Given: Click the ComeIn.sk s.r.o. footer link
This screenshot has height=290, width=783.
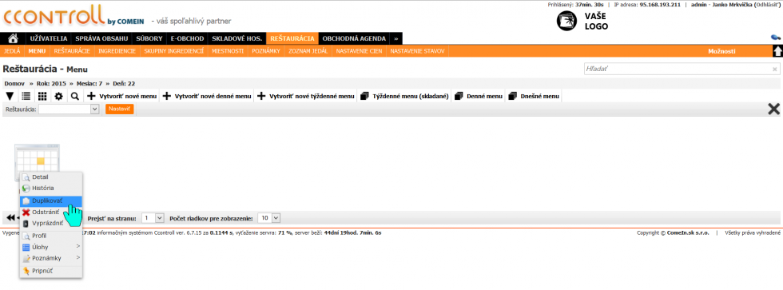Looking at the screenshot, I should [x=688, y=233].
